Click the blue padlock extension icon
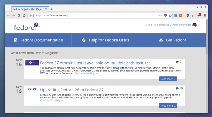This screenshot has height=117, width=212. (176, 16)
